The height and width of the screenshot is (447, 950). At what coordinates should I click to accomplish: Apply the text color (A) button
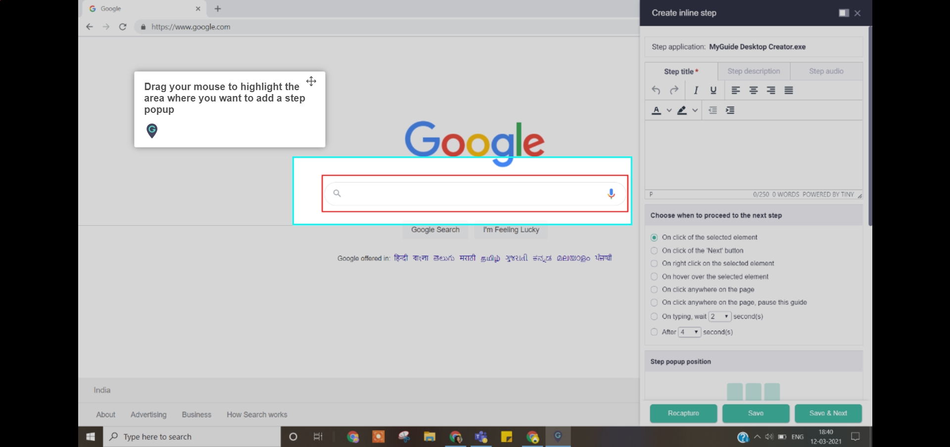click(657, 110)
